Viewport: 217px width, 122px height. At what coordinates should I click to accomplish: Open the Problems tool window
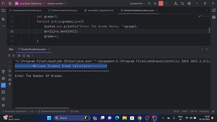point(3,99)
